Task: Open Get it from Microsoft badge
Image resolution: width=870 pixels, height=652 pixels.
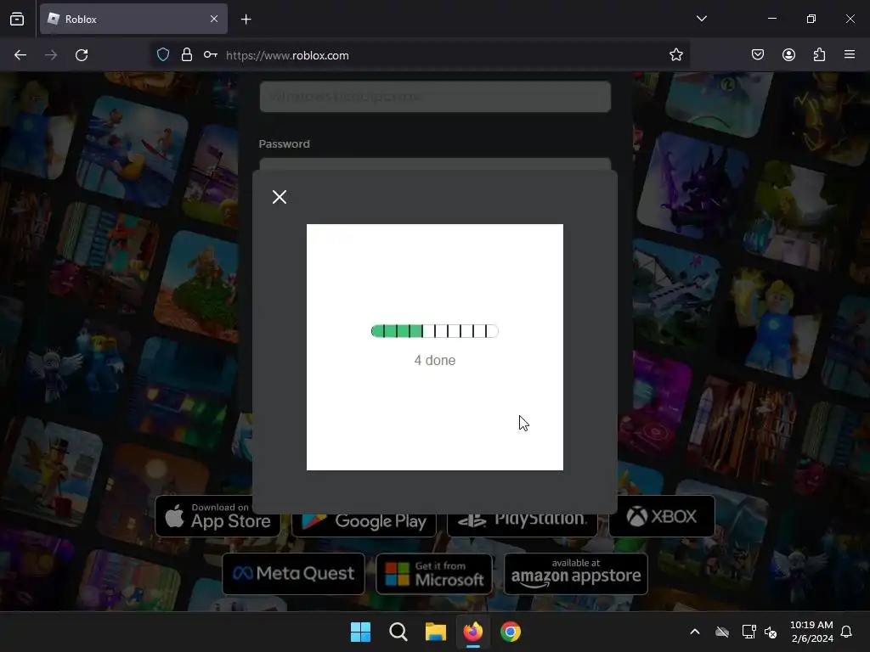Action: pos(434,574)
